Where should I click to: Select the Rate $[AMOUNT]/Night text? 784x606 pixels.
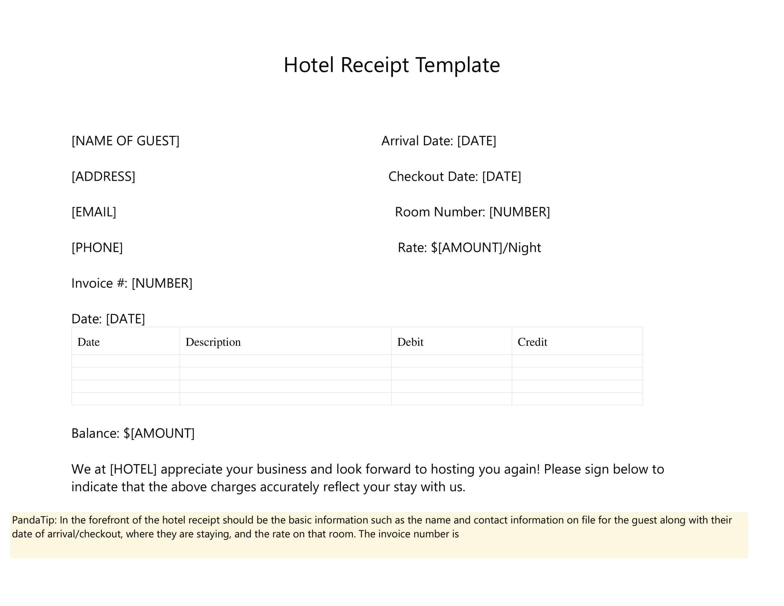pyautogui.click(x=469, y=247)
